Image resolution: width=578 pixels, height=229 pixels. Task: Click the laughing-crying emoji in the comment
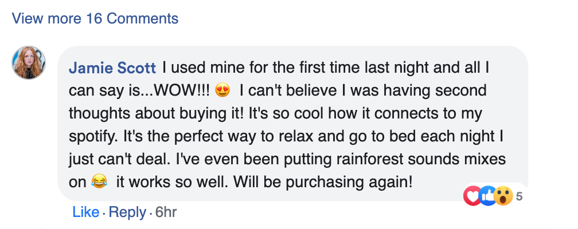tap(99, 182)
